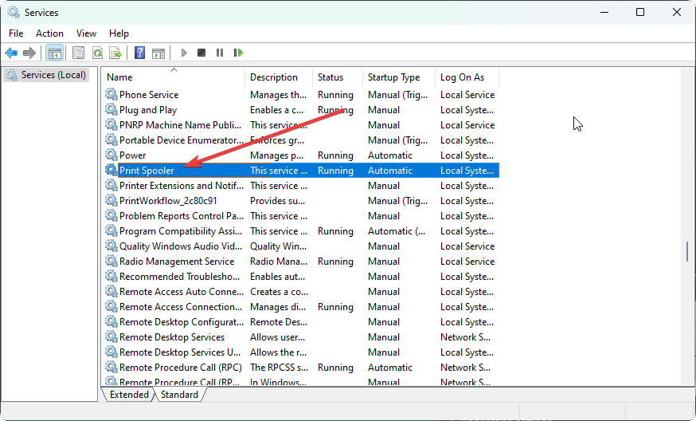
Task: Switch to the Standard tab
Action: click(179, 395)
